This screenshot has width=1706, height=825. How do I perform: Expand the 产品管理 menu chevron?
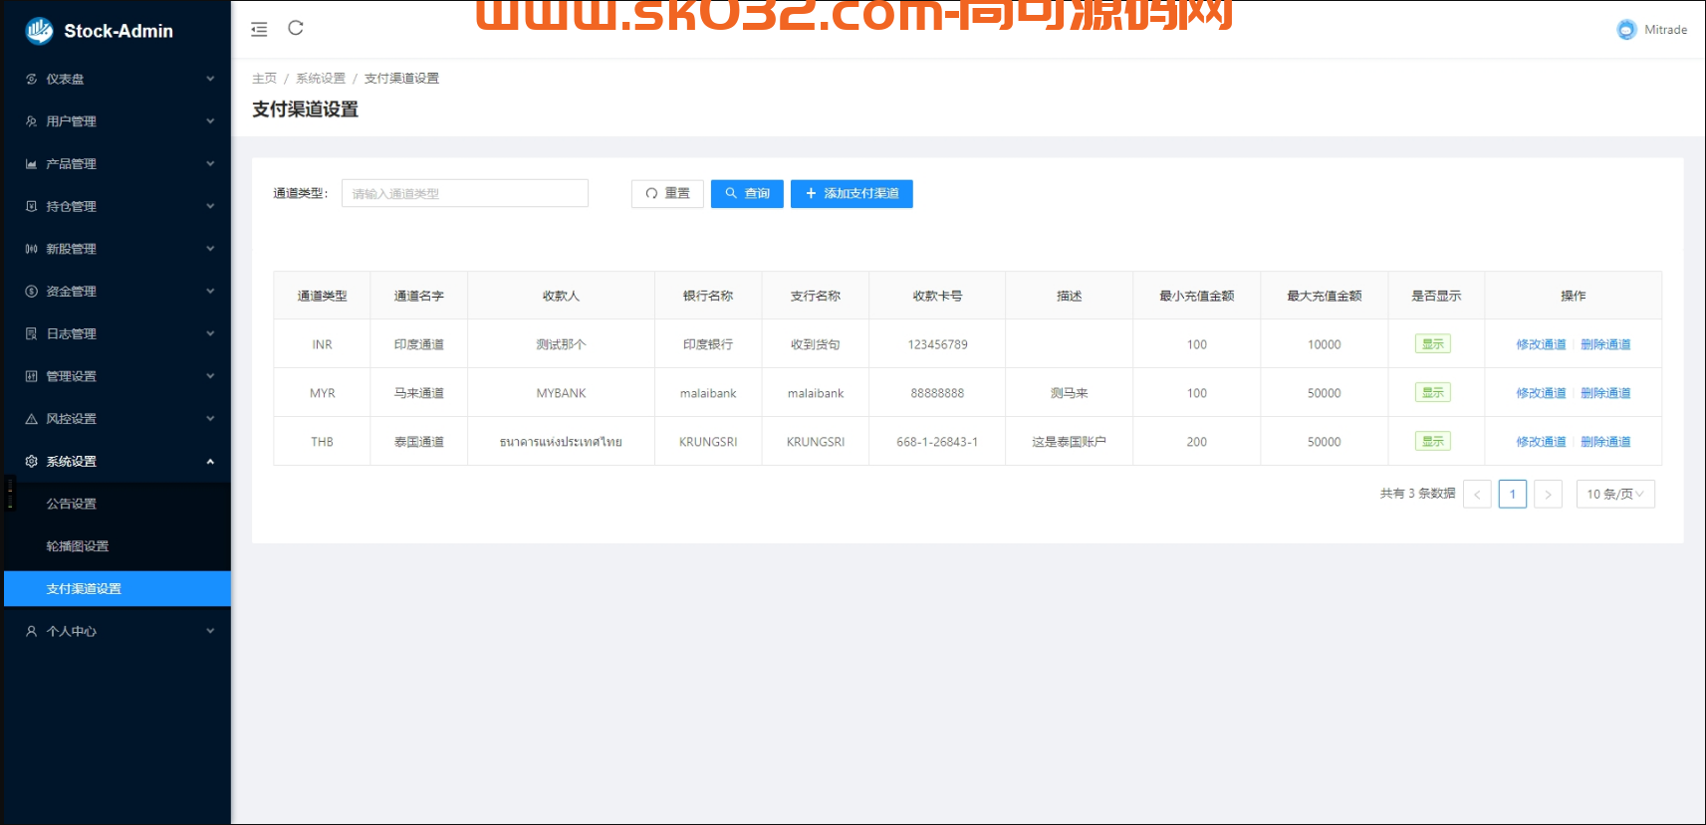pos(210,164)
